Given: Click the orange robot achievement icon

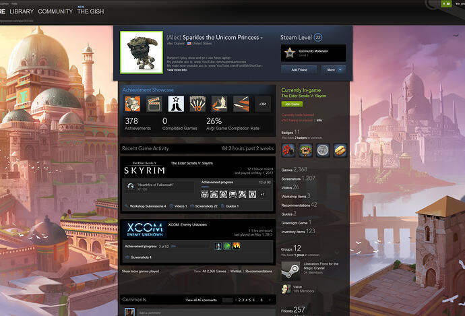Looking at the screenshot, I should coord(132,104).
